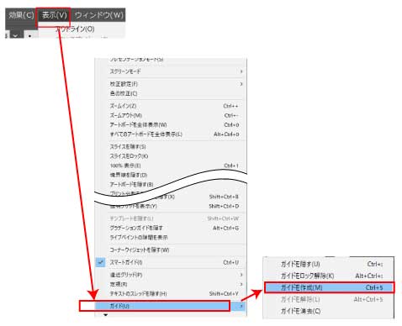Click the 定規(R) submenu arrow

pyautogui.click(x=241, y=284)
